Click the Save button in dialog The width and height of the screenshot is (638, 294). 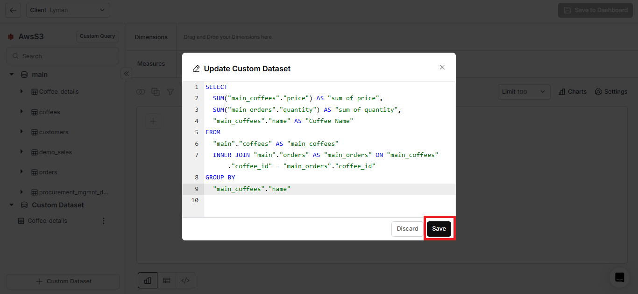coord(439,229)
